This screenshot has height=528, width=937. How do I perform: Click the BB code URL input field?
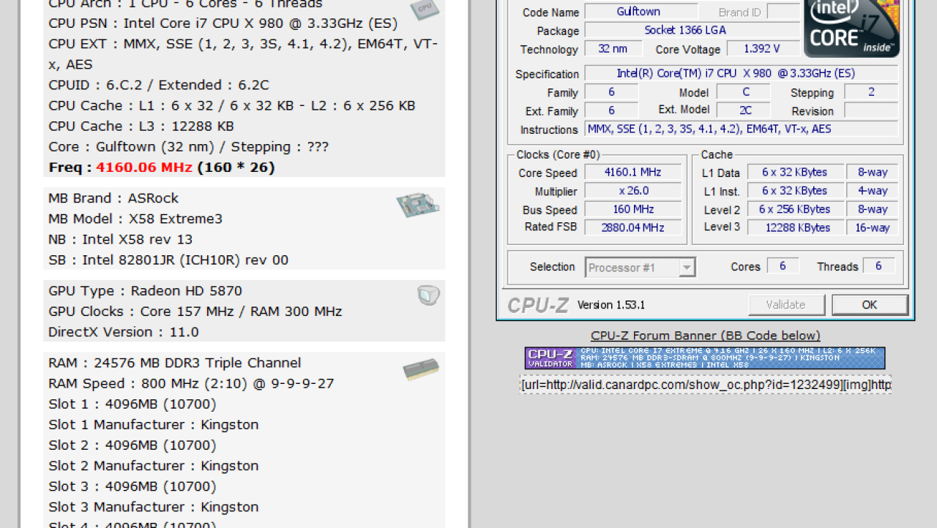tap(706, 385)
